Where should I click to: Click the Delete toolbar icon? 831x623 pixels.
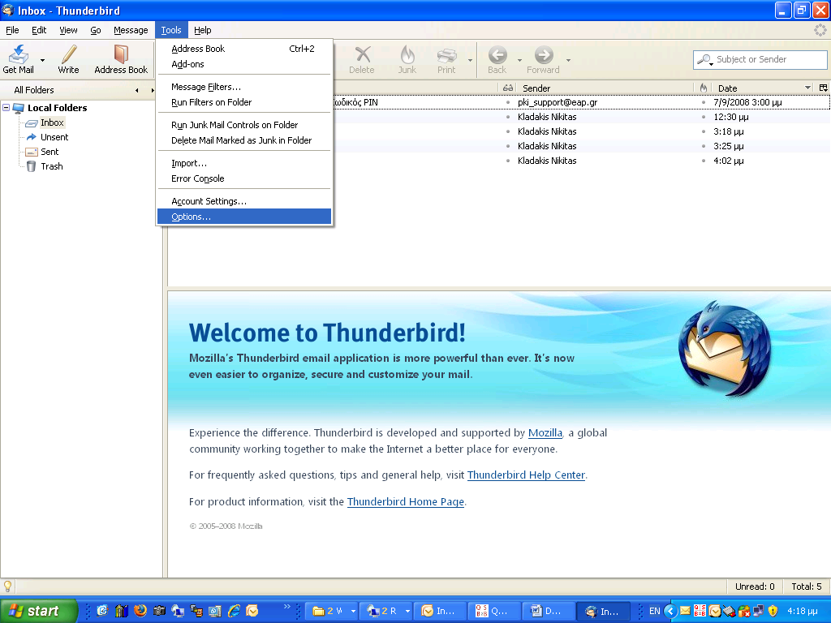(362, 54)
